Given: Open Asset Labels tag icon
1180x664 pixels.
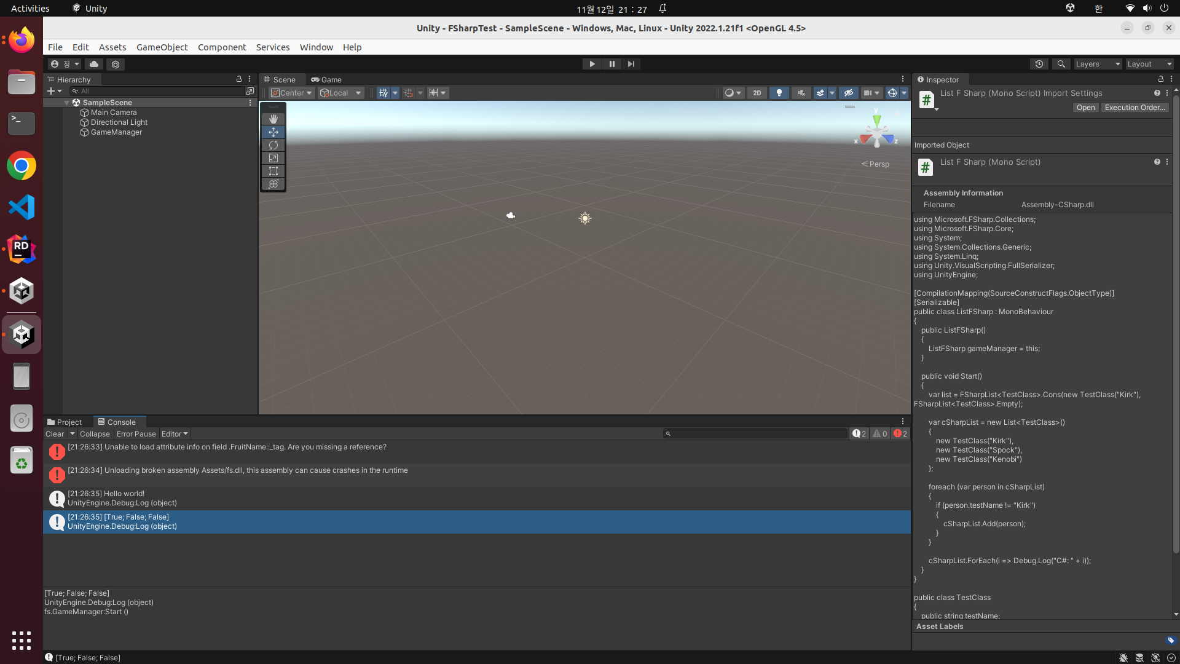Looking at the screenshot, I should [x=1170, y=640].
